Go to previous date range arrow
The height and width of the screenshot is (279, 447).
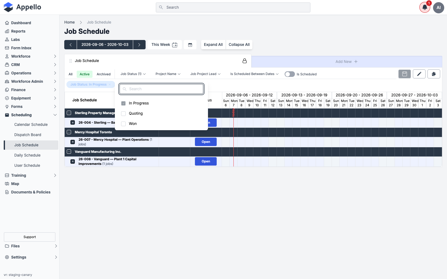tap(70, 45)
